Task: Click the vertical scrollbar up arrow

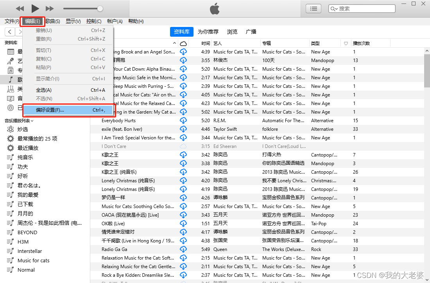Action: pyautogui.click(x=427, y=51)
